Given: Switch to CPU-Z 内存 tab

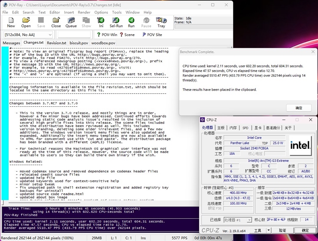Looking at the screenshot, I should click(233, 128).
